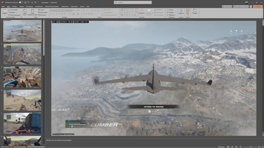Click the Add-Ins icon
264x148 pixels.
click(x=188, y=10)
